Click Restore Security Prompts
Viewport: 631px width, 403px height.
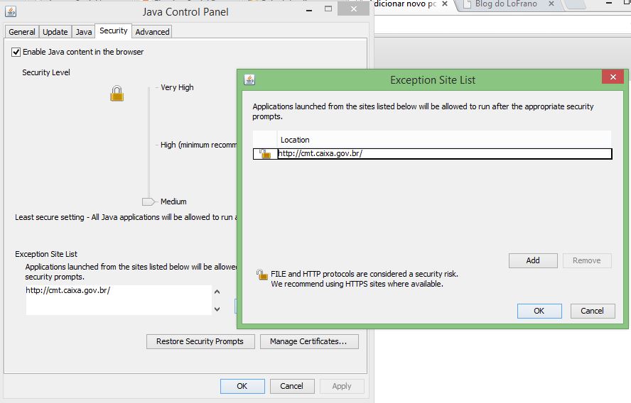point(199,341)
